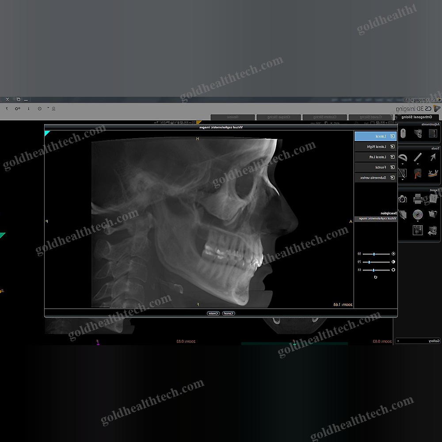
Task: Click the Adjustments panel header
Action: (x=419, y=124)
